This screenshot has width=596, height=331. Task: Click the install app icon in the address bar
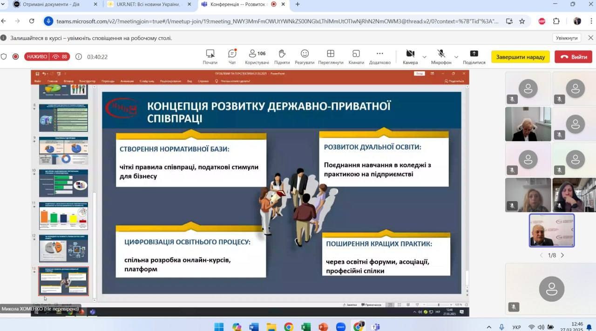pos(509,21)
